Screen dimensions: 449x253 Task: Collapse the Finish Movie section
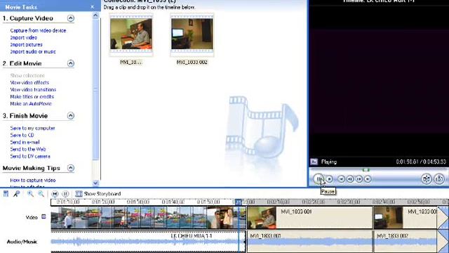(71, 115)
